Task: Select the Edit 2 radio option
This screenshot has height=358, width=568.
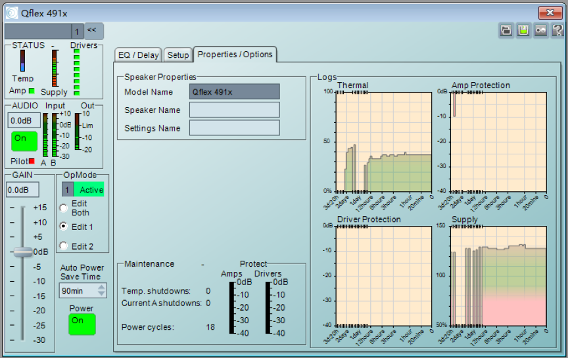Action: point(64,246)
